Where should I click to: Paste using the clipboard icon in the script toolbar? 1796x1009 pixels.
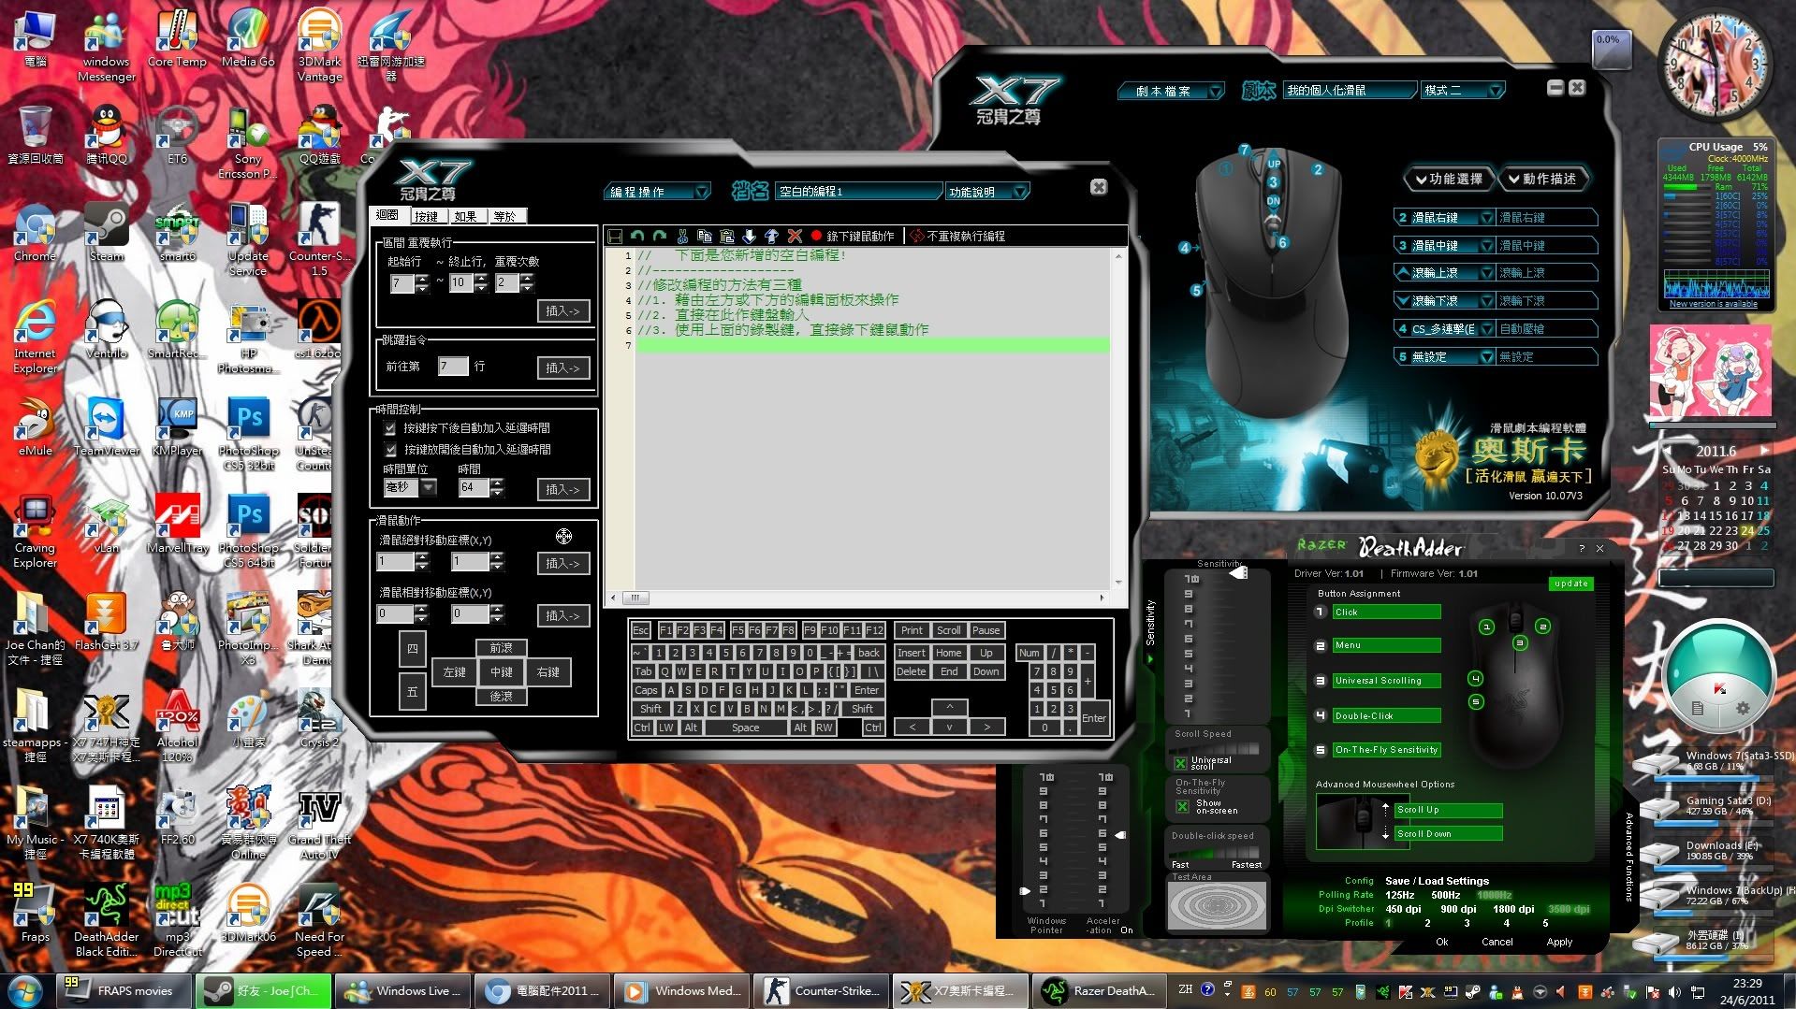[727, 237]
